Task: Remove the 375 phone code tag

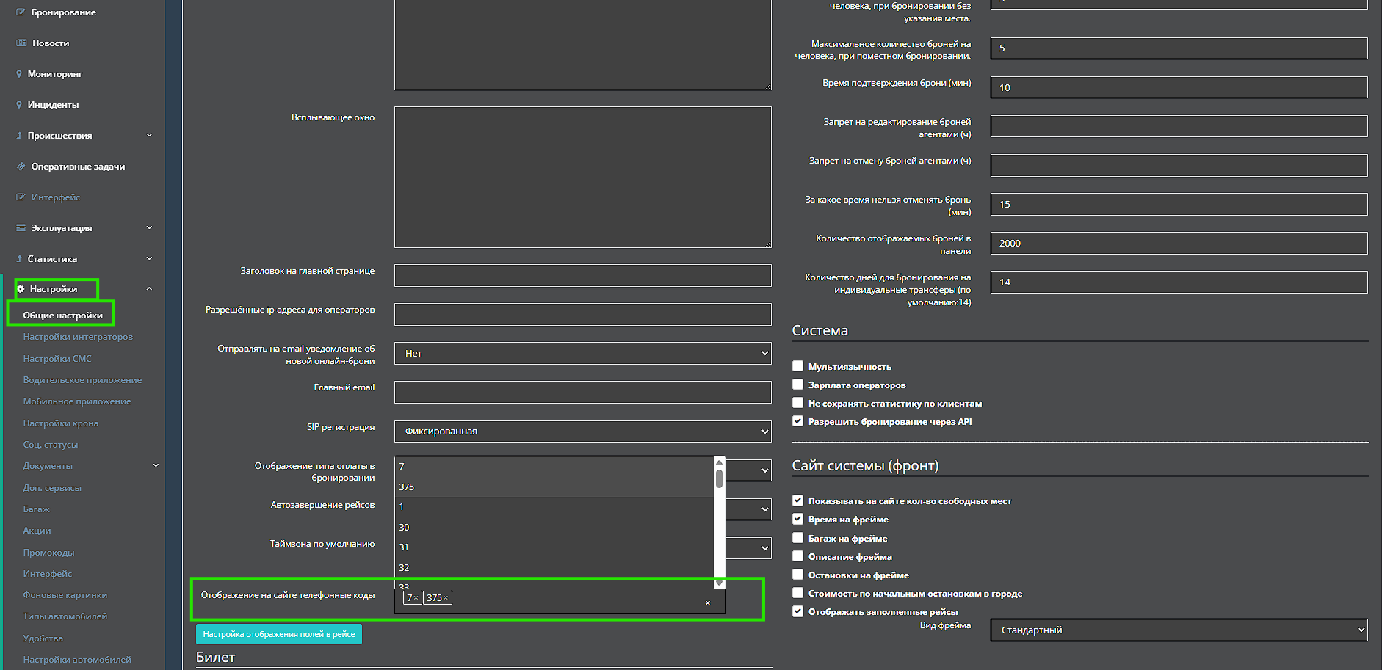Action: 446,598
